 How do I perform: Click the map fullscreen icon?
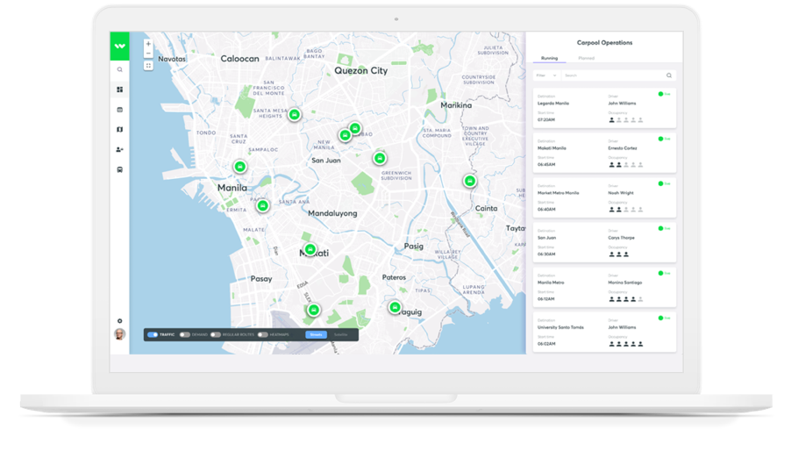pyautogui.click(x=148, y=65)
